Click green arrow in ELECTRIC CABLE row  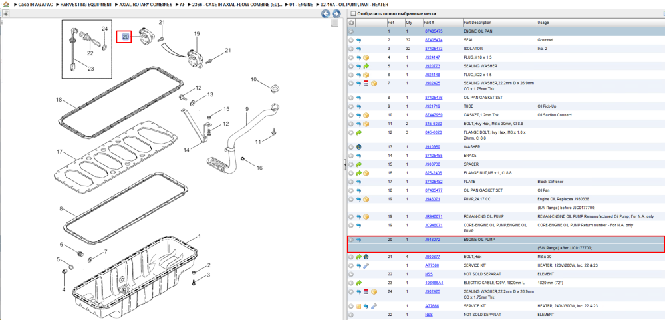(359, 283)
